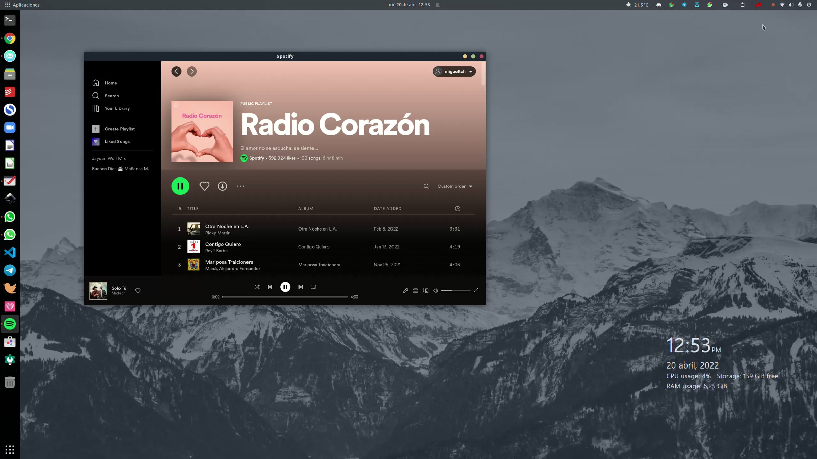Open Your Library

tap(111, 108)
